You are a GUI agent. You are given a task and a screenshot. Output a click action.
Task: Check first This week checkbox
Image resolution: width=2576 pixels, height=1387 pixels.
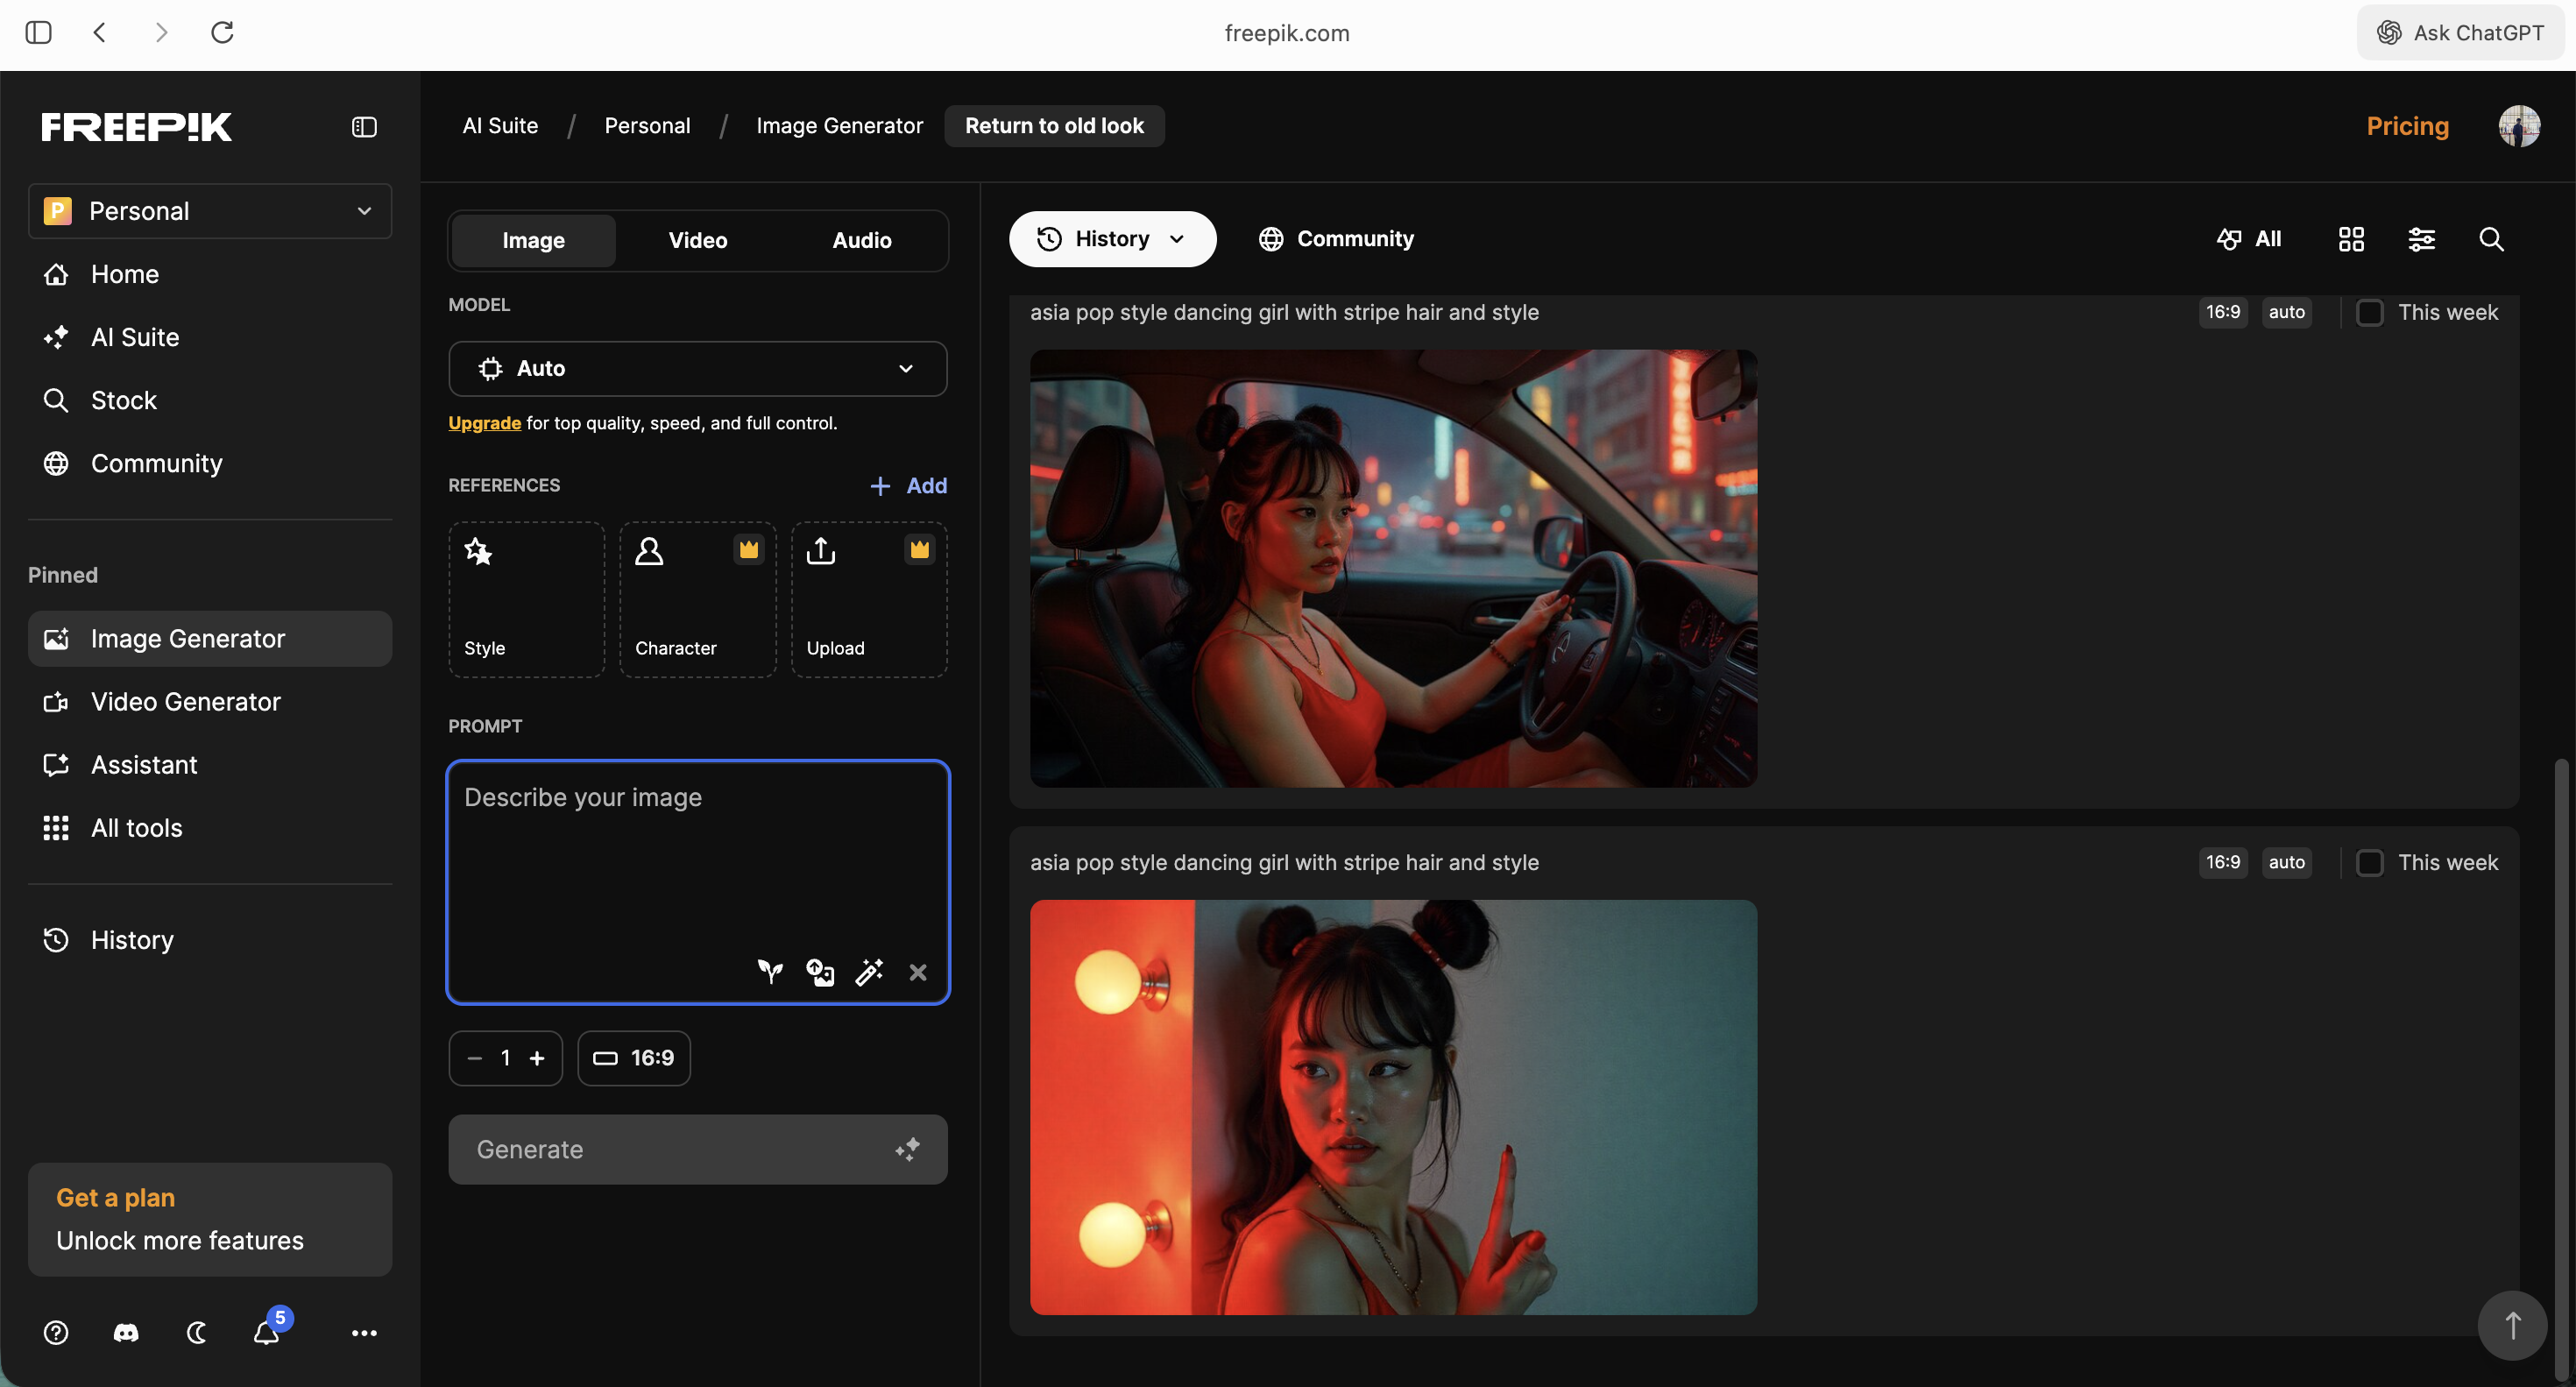tap(2369, 312)
